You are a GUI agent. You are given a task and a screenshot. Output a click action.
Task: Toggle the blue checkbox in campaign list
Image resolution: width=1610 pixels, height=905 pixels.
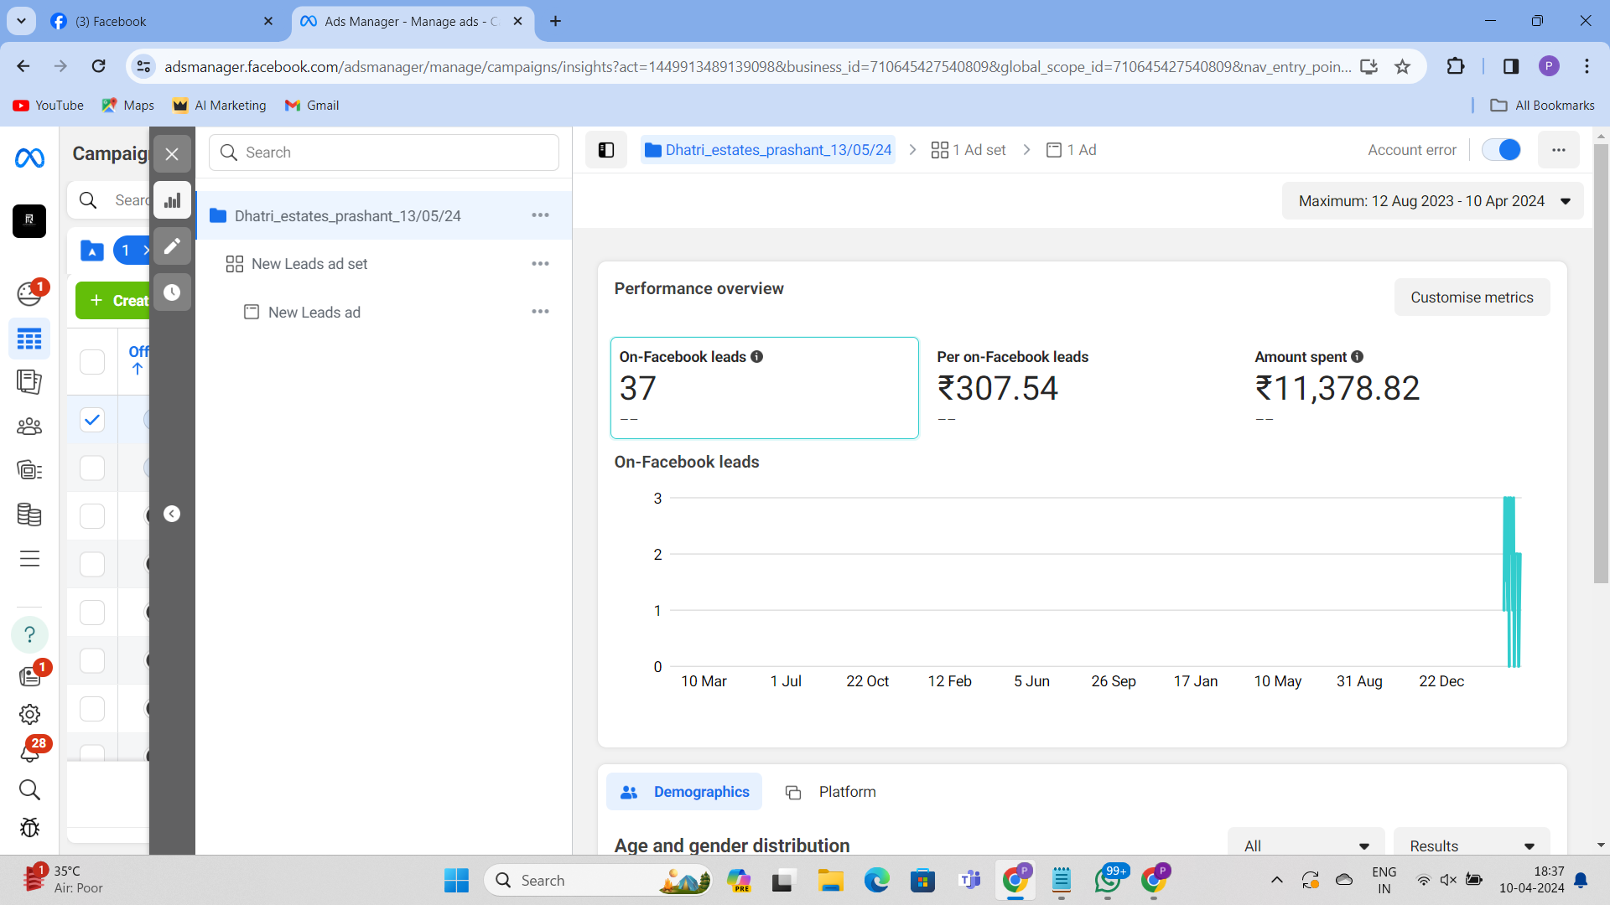93,421
